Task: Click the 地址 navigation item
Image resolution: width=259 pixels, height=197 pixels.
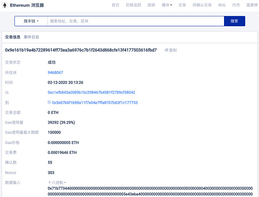Action: click(222, 5)
